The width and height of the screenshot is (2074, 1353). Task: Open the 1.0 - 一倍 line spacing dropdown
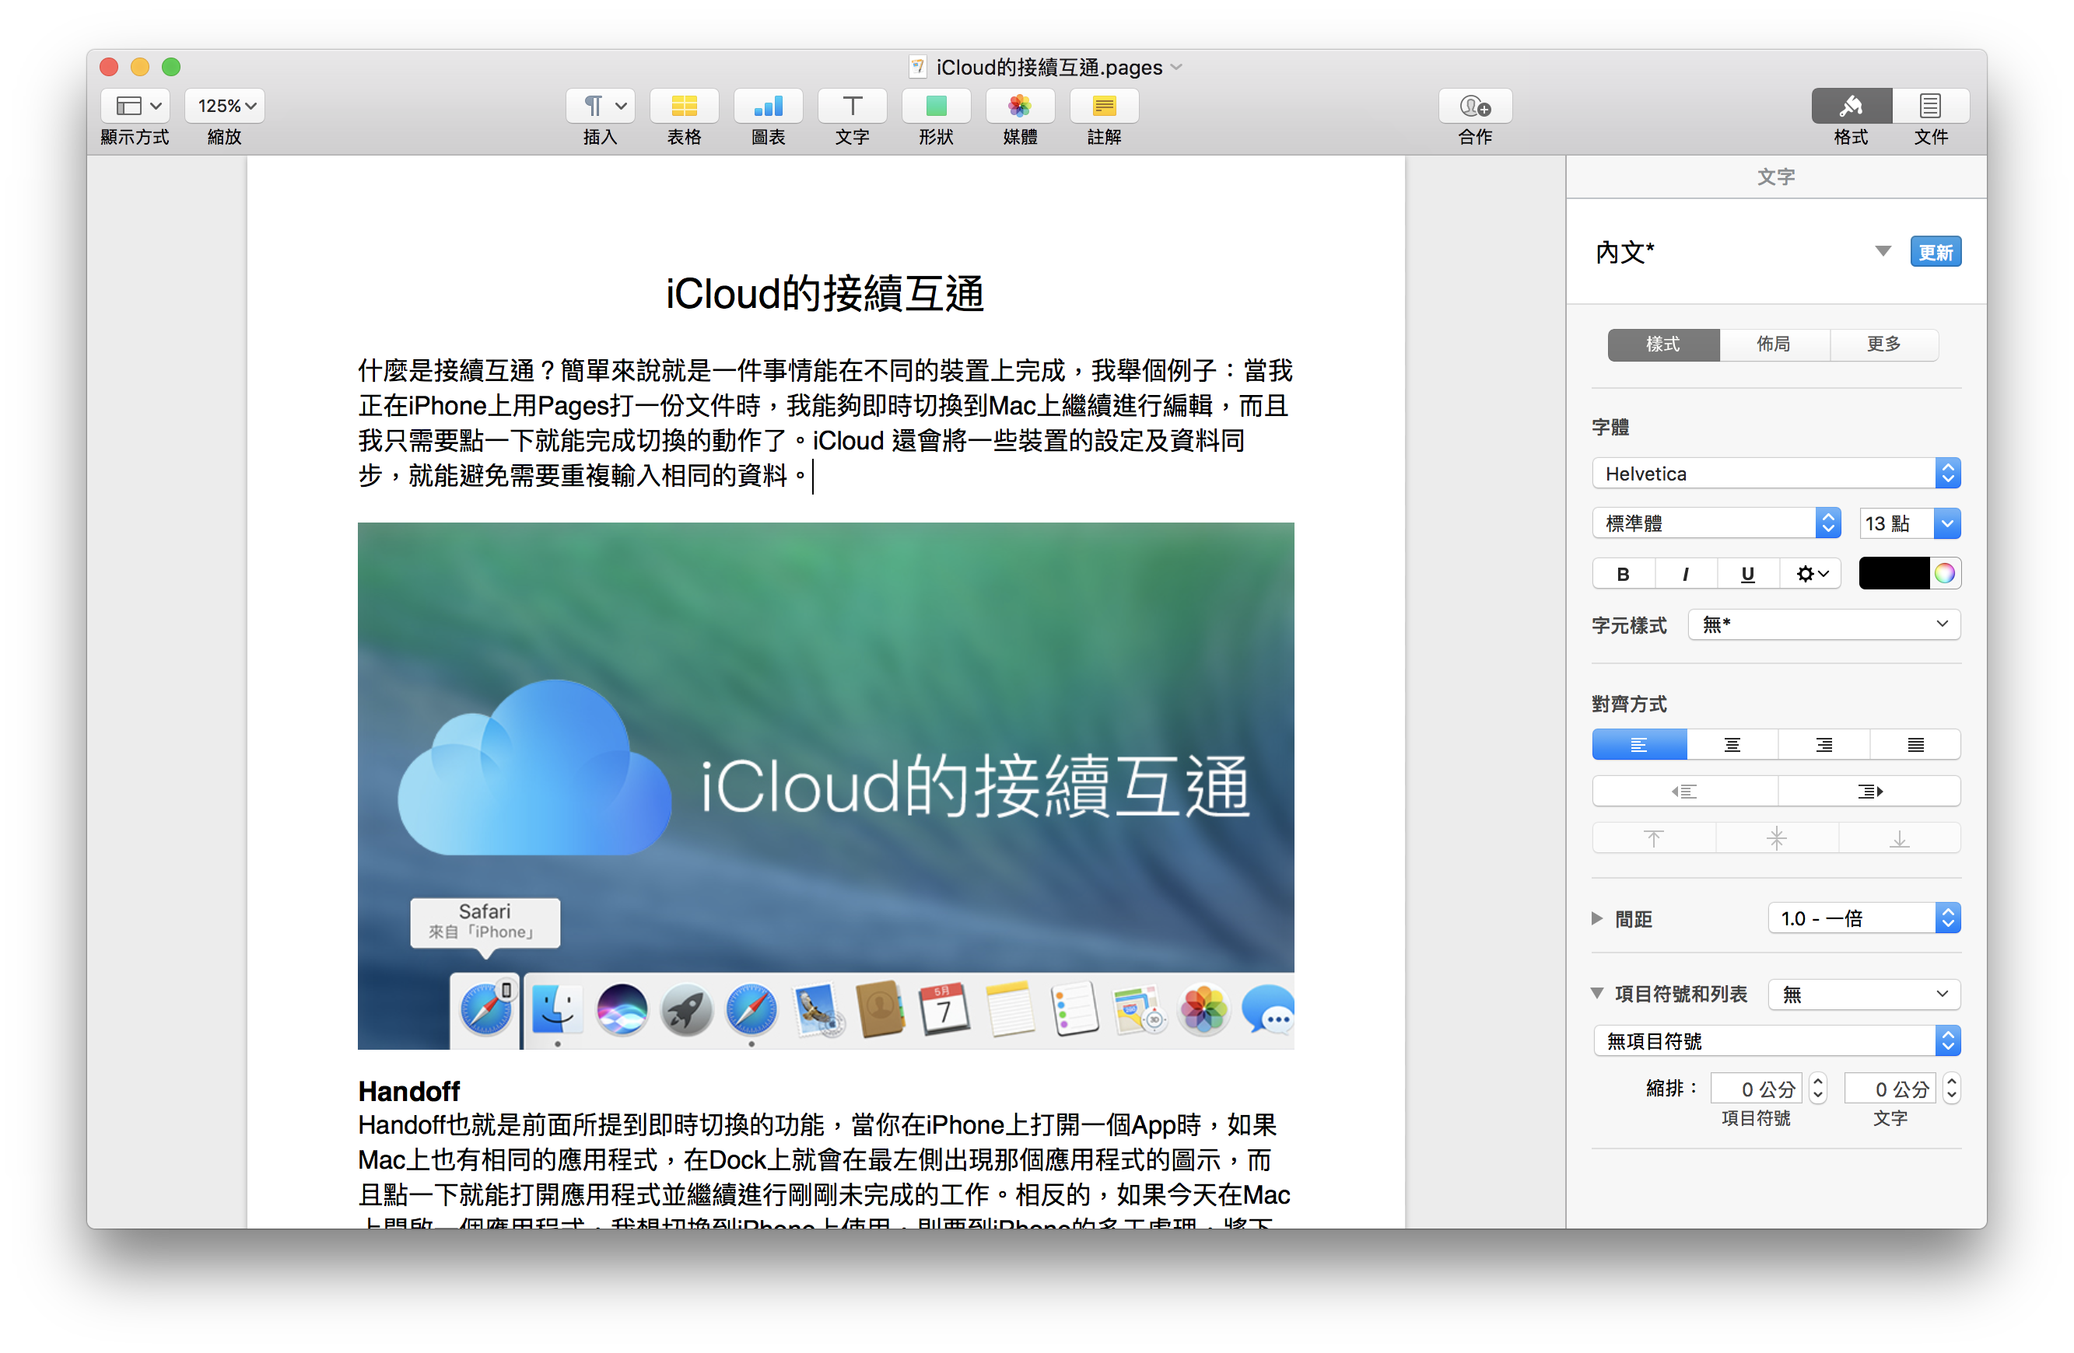tap(1864, 918)
